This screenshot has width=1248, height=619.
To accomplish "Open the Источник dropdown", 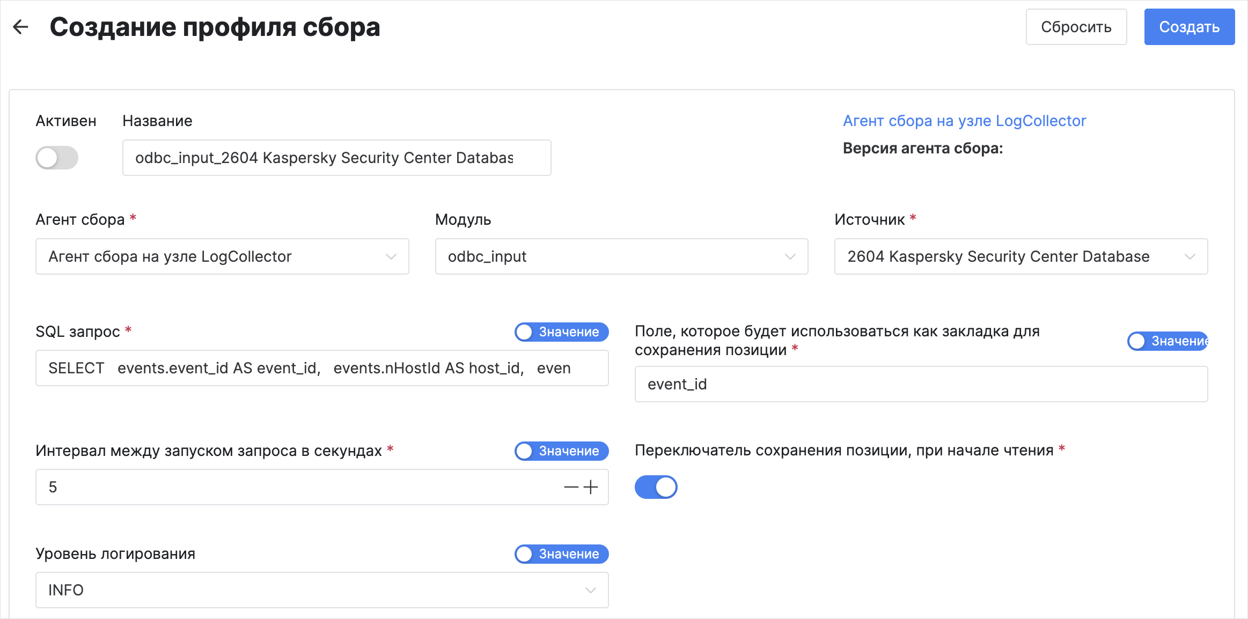I will (x=1021, y=256).
